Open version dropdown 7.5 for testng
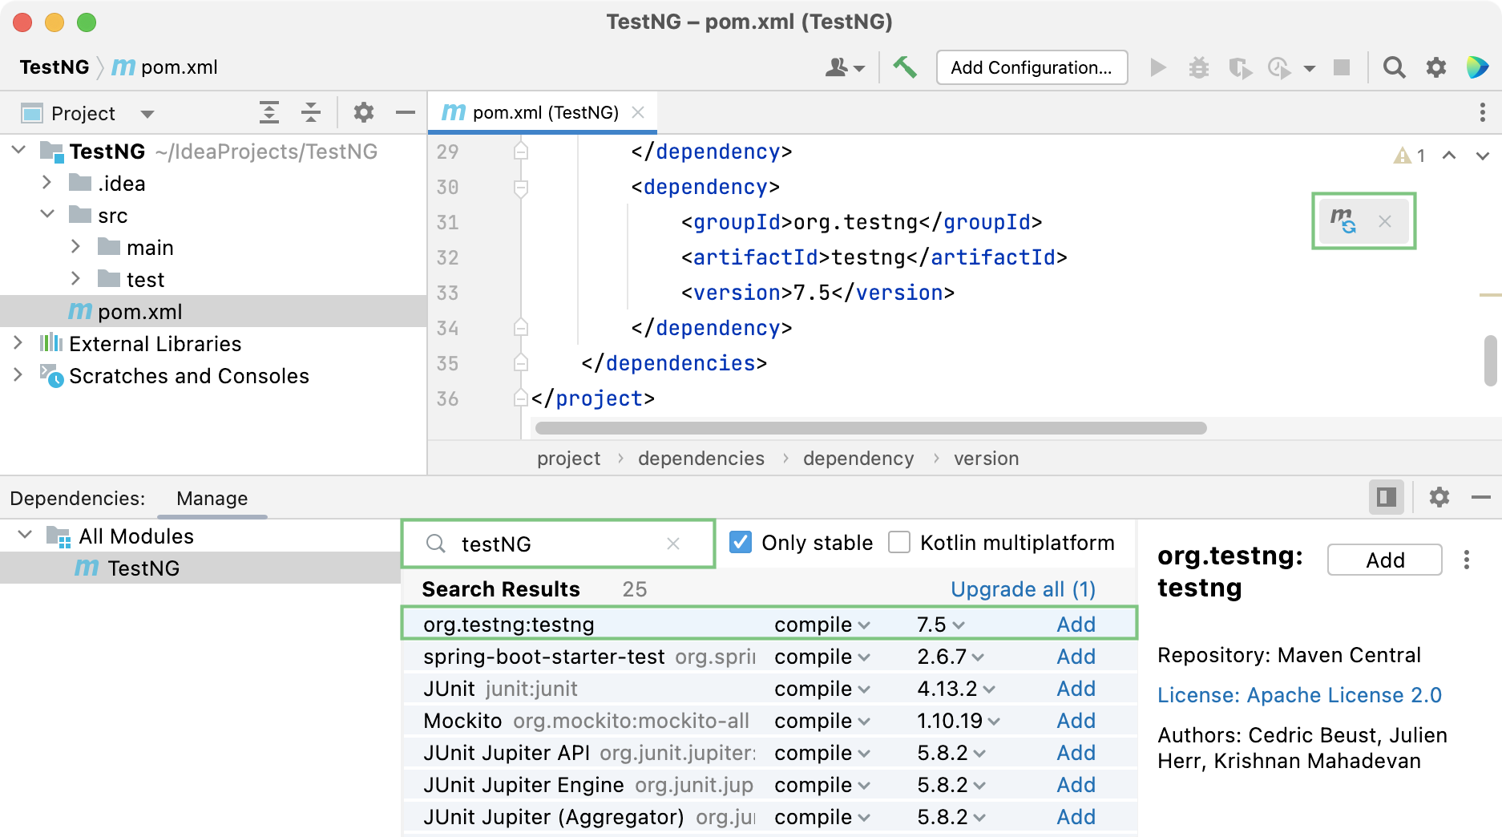The width and height of the screenshot is (1502, 837). click(940, 625)
